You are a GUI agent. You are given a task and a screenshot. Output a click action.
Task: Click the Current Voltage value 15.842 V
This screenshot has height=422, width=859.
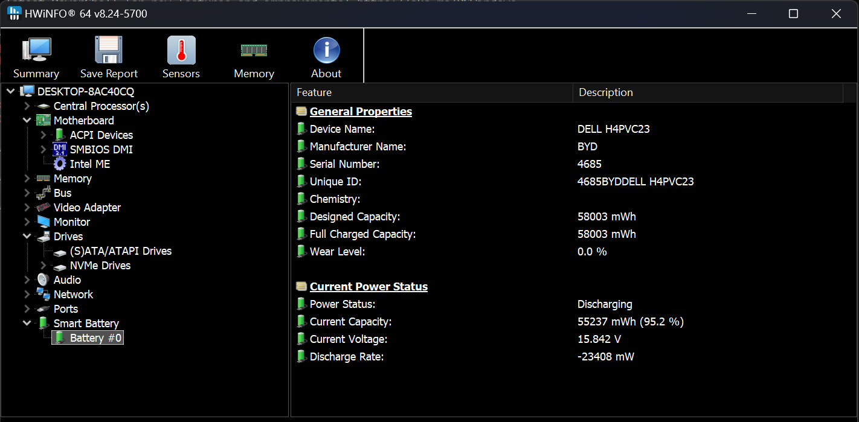click(x=599, y=339)
